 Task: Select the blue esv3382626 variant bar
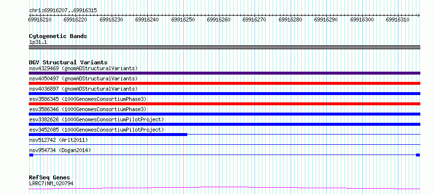tap(224, 124)
